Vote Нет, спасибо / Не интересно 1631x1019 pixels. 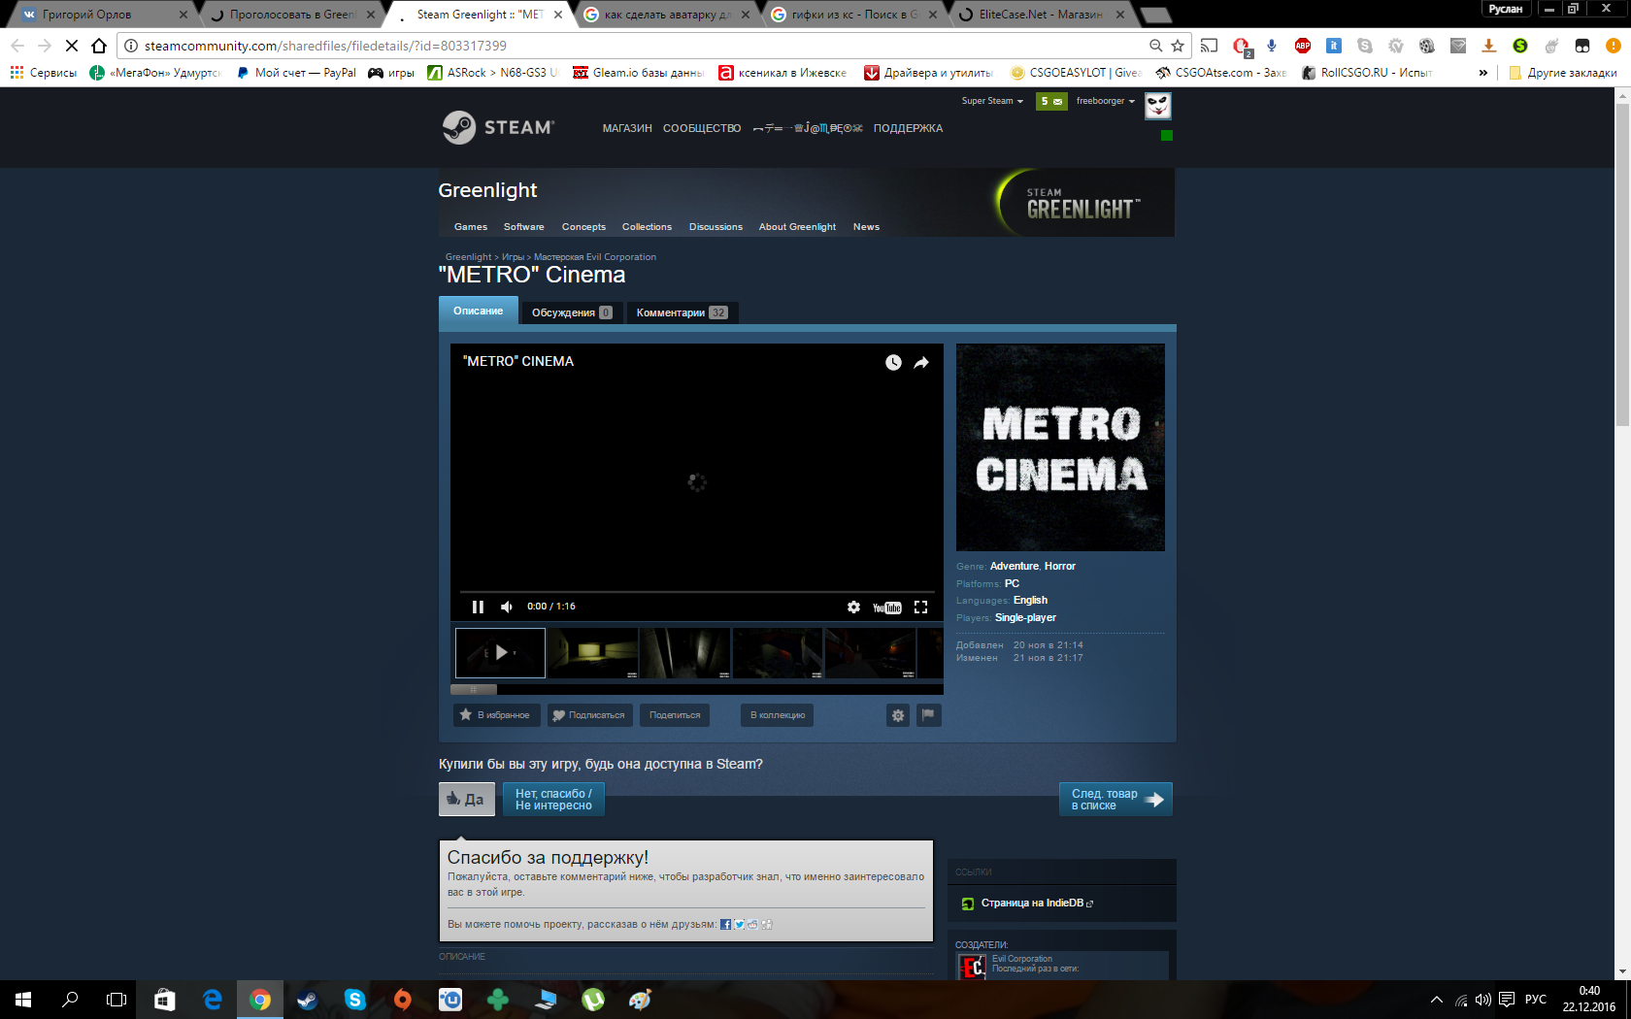(x=553, y=799)
